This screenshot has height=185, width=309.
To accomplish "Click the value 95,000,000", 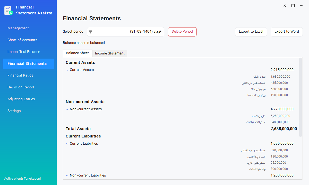I will pyautogui.click(x=278, y=163).
